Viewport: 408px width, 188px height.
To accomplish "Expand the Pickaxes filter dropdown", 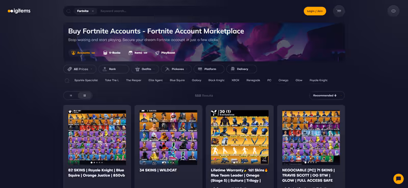I will click(x=176, y=69).
